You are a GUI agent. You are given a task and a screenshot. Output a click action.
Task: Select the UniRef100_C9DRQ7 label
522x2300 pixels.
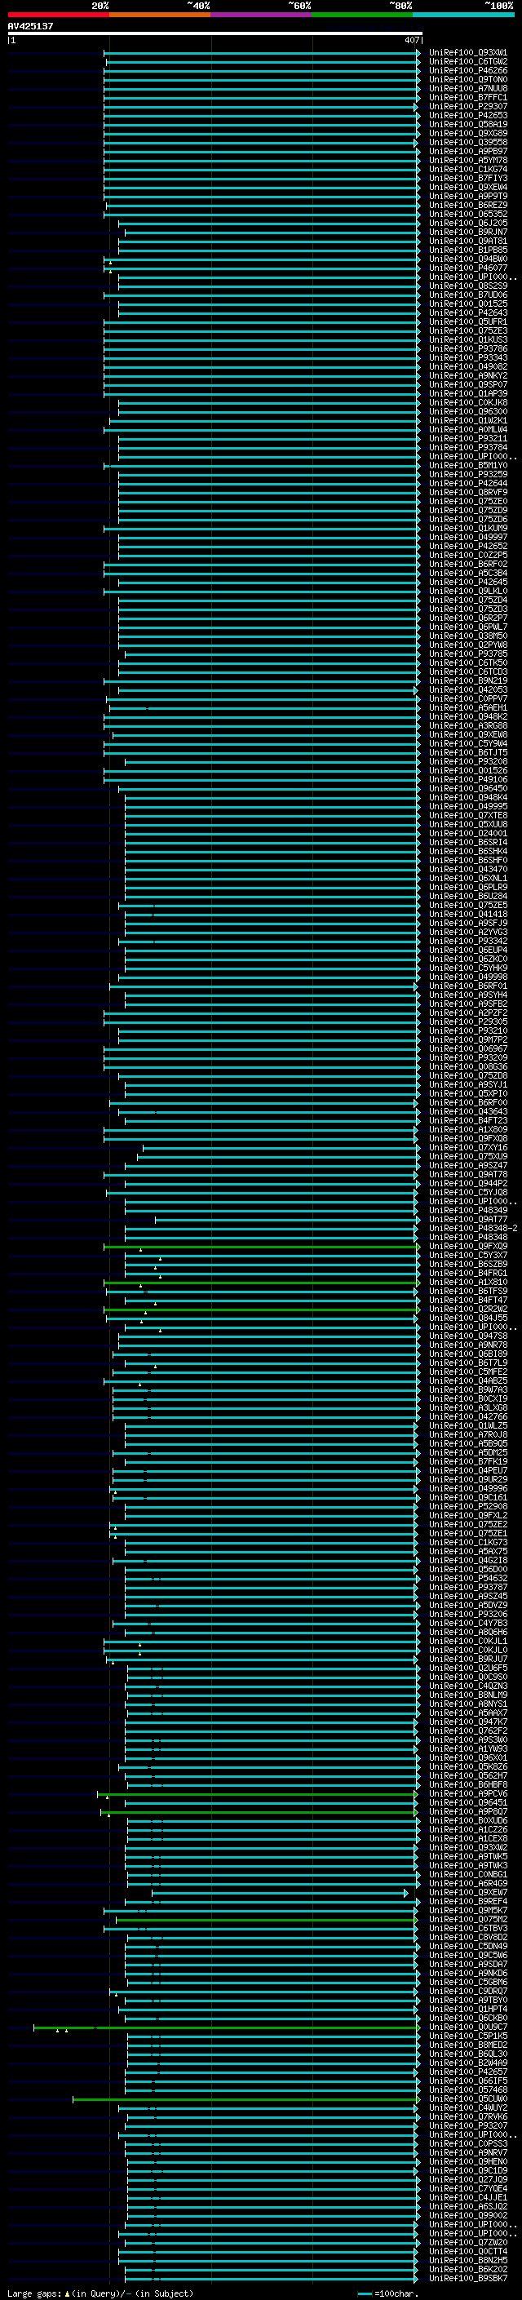point(467,1991)
